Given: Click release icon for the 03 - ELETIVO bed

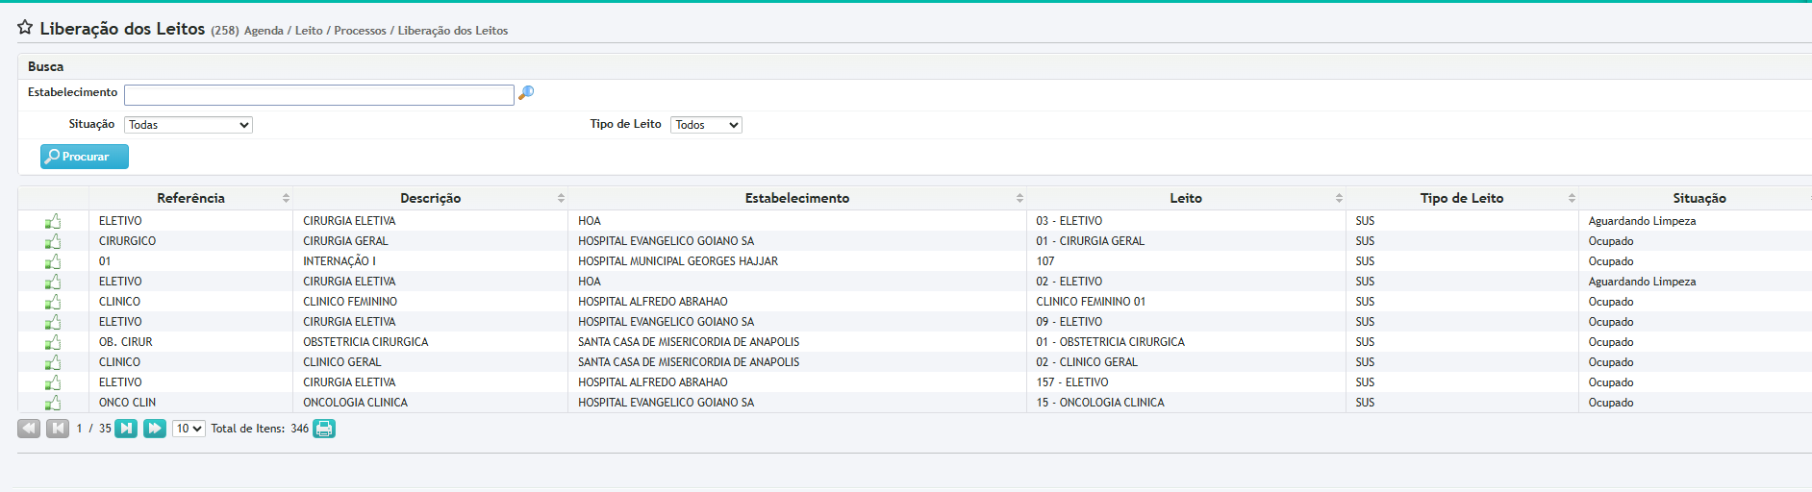Looking at the screenshot, I should pos(53,221).
